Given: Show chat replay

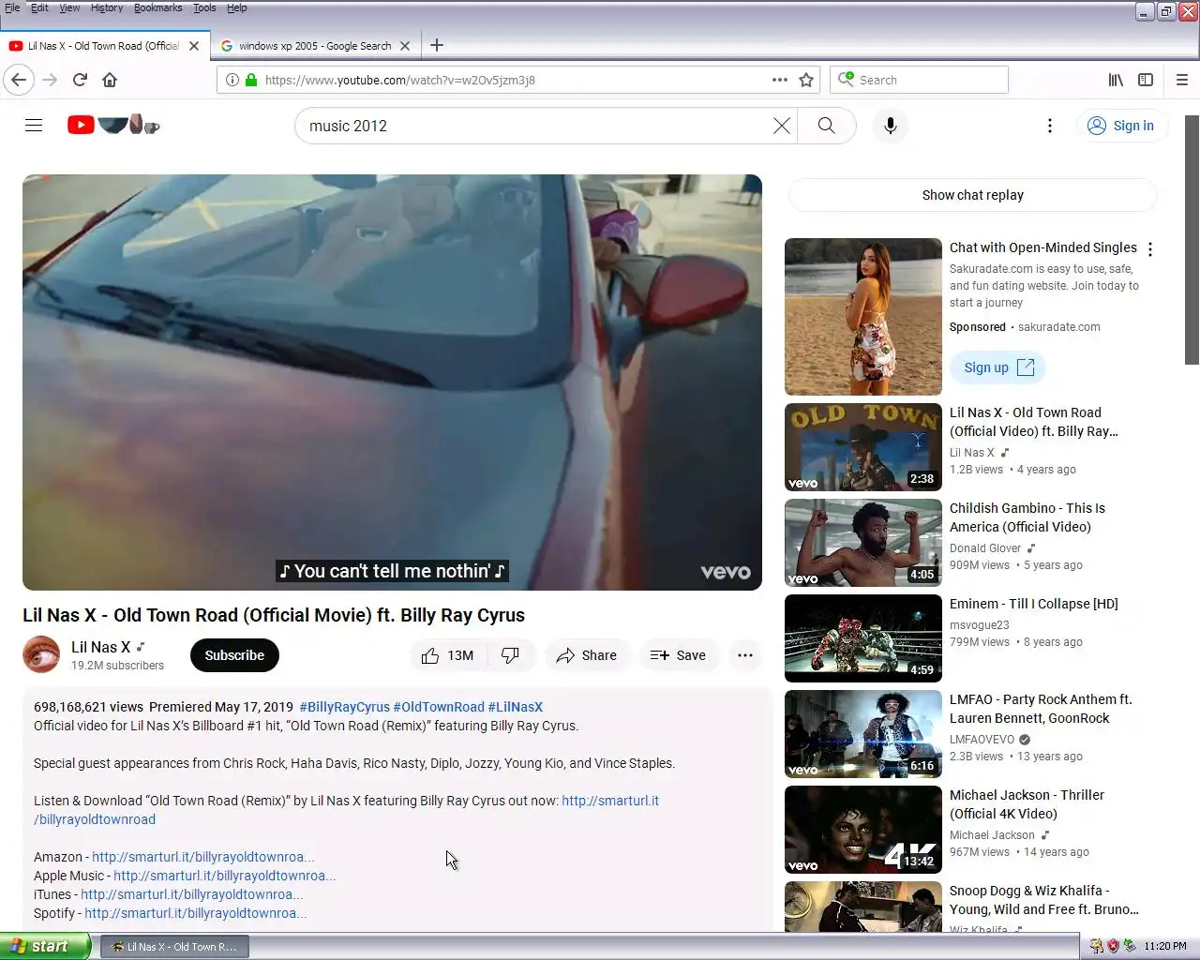Looking at the screenshot, I should pyautogui.click(x=972, y=195).
